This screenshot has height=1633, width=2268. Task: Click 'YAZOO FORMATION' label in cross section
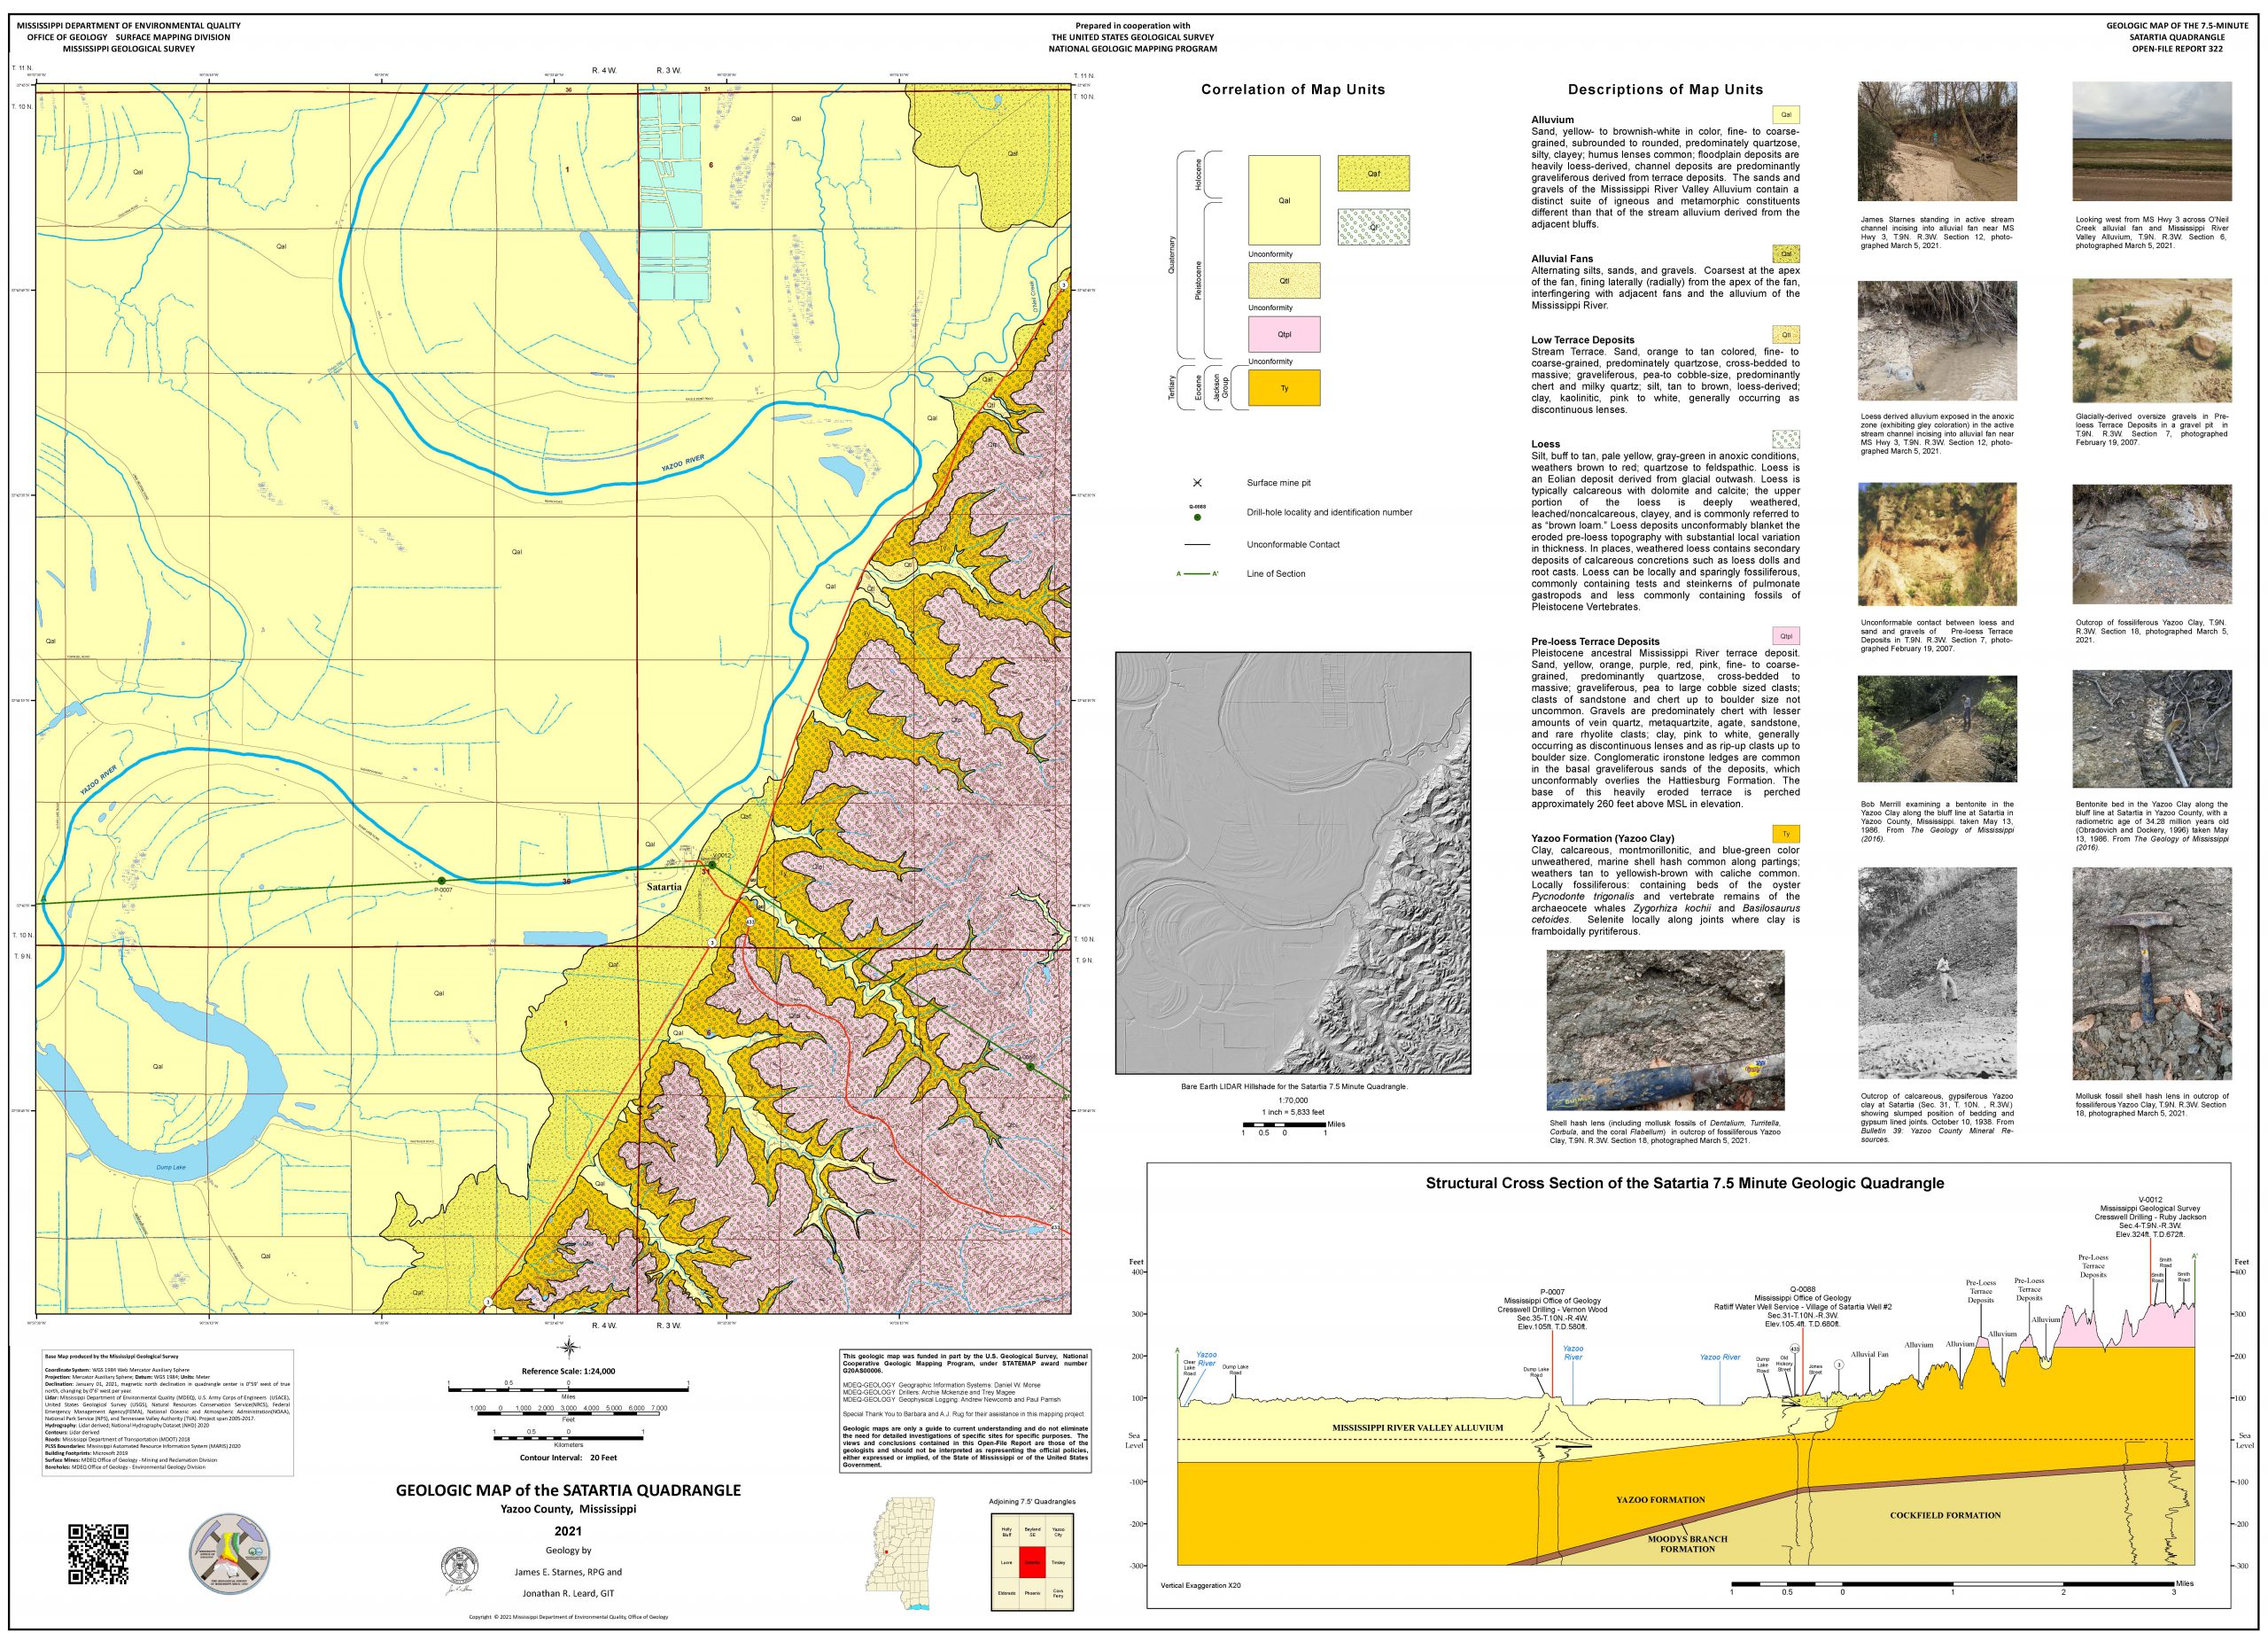[x=1661, y=1500]
